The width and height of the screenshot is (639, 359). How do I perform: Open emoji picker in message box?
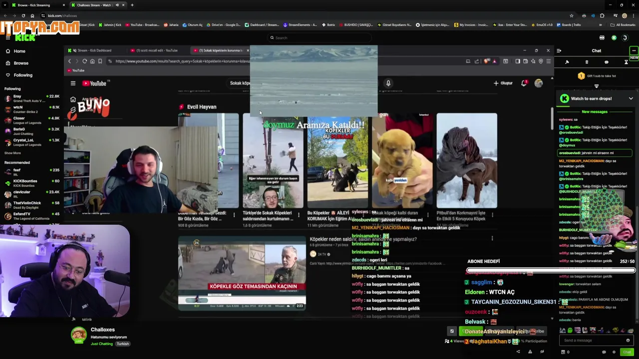coord(628,341)
